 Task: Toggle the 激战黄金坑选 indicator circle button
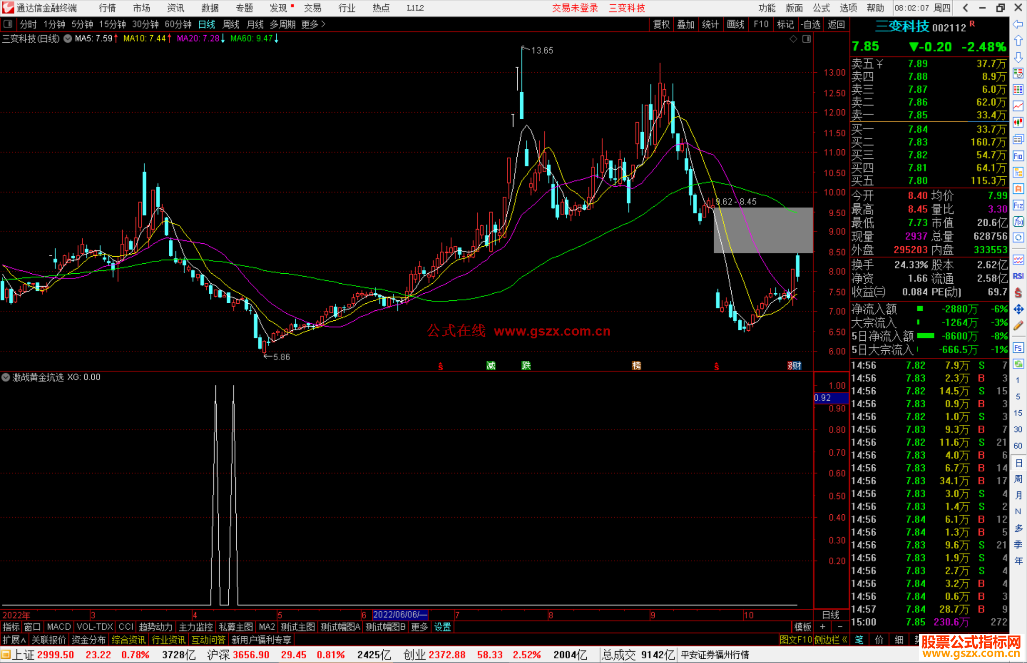pos(6,377)
